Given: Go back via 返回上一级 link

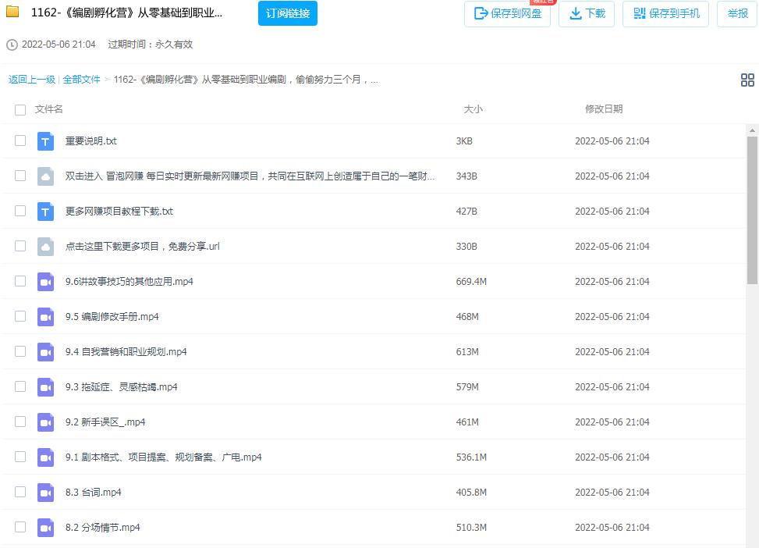Looking at the screenshot, I should pos(32,80).
